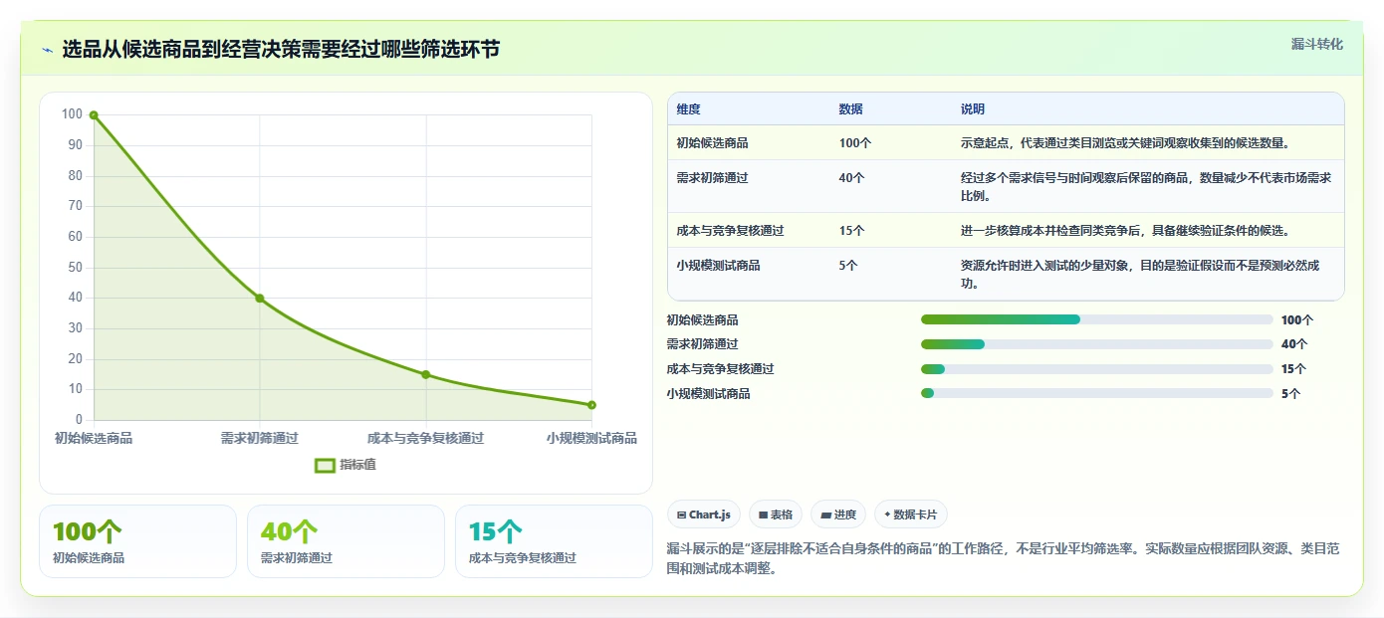The height and width of the screenshot is (618, 1384).
Task: Open the 15个 成本与竞争复核通过 data card
Action: 554,541
